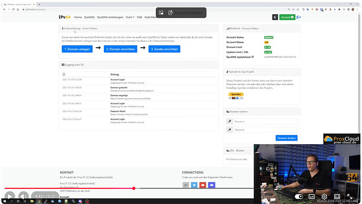Click the ProxCloud prox-cloud.de banner
Screen dimensions: 362x204
342,139
